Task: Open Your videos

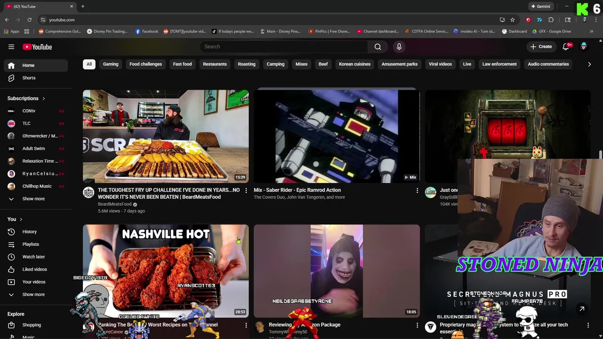Action: point(36,282)
